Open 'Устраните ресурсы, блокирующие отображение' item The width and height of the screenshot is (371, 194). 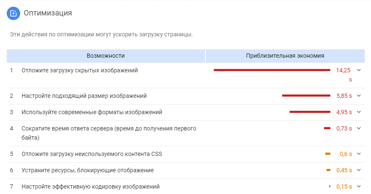coord(88,170)
